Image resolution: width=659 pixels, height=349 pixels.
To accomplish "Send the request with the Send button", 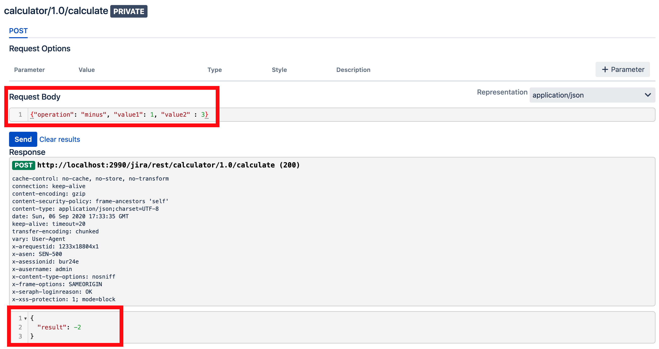I will (23, 139).
